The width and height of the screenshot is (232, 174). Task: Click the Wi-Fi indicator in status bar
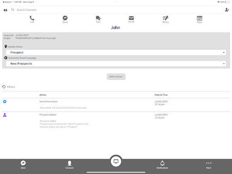pyautogui.click(x=218, y=2)
